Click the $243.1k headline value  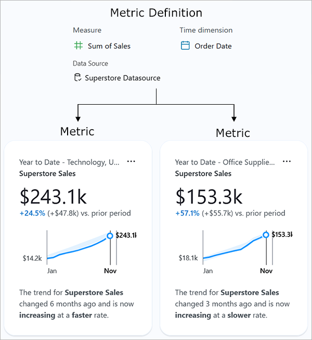coord(53,196)
